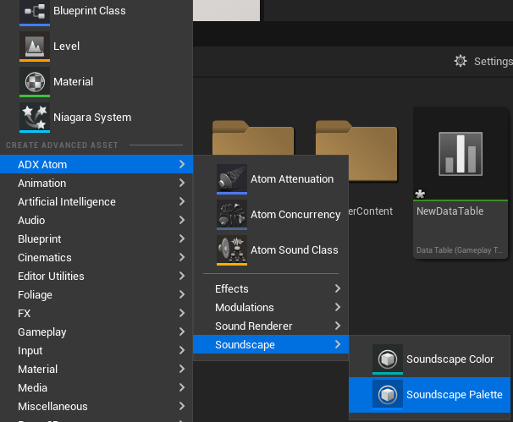
Task: Select the Atom Attenuation icon
Action: [232, 179]
